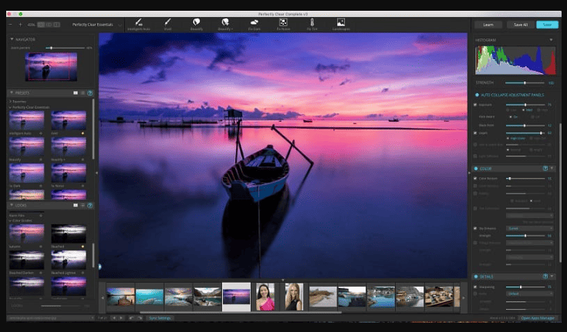Switch Presets panel to list view

point(83,93)
